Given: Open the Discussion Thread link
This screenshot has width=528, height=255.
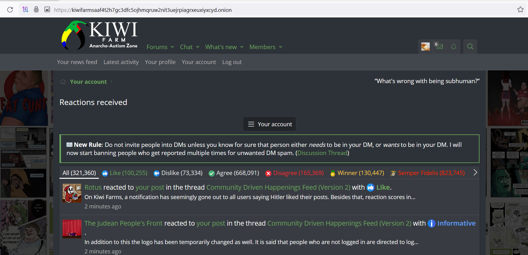Looking at the screenshot, I should (x=322, y=153).
